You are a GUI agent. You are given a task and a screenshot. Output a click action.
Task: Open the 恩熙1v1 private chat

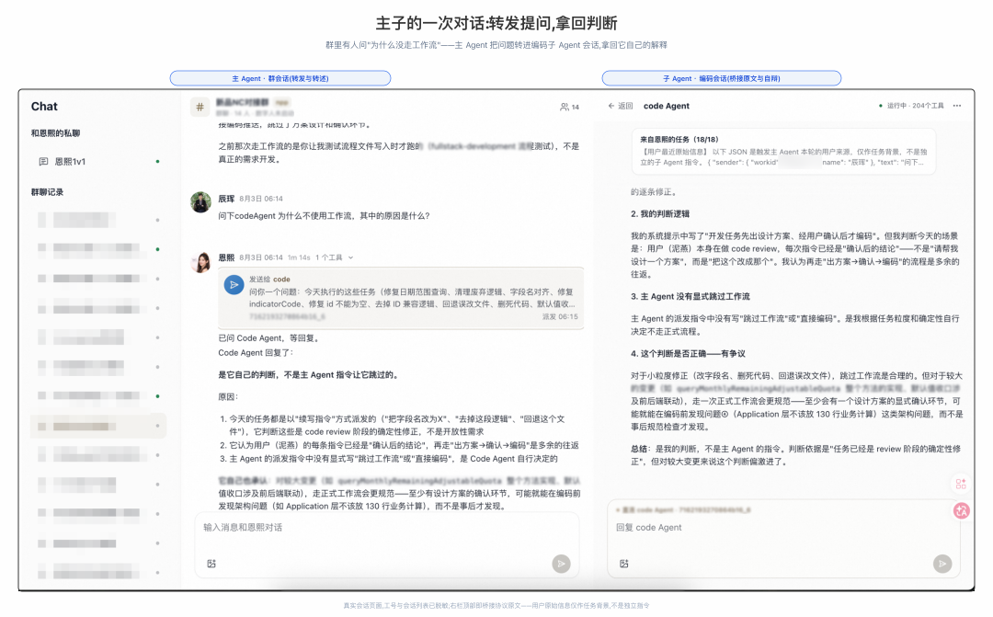click(98, 162)
